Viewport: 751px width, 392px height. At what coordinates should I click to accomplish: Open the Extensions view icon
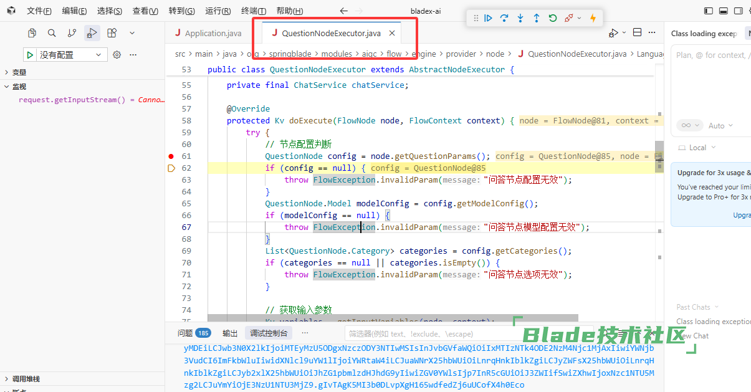(112, 33)
